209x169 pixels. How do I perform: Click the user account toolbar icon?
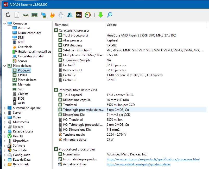(x=70, y=15)
